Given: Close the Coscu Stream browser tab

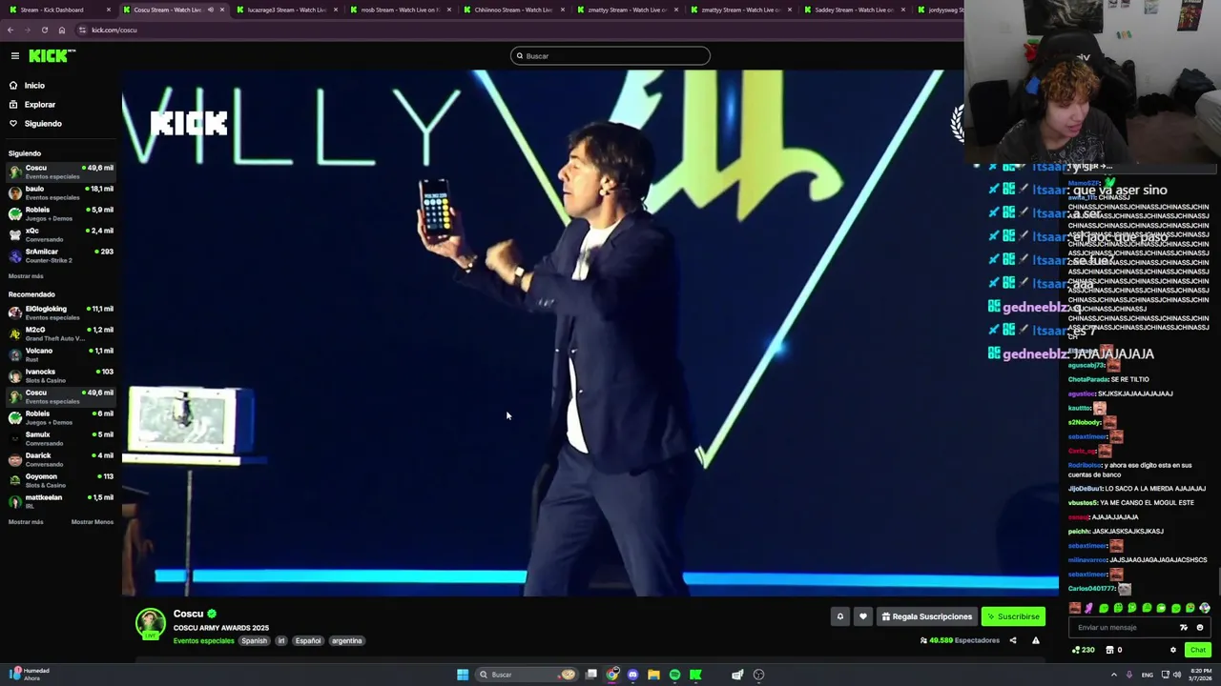Looking at the screenshot, I should coord(222,10).
